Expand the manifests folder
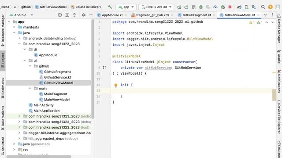 point(14,27)
